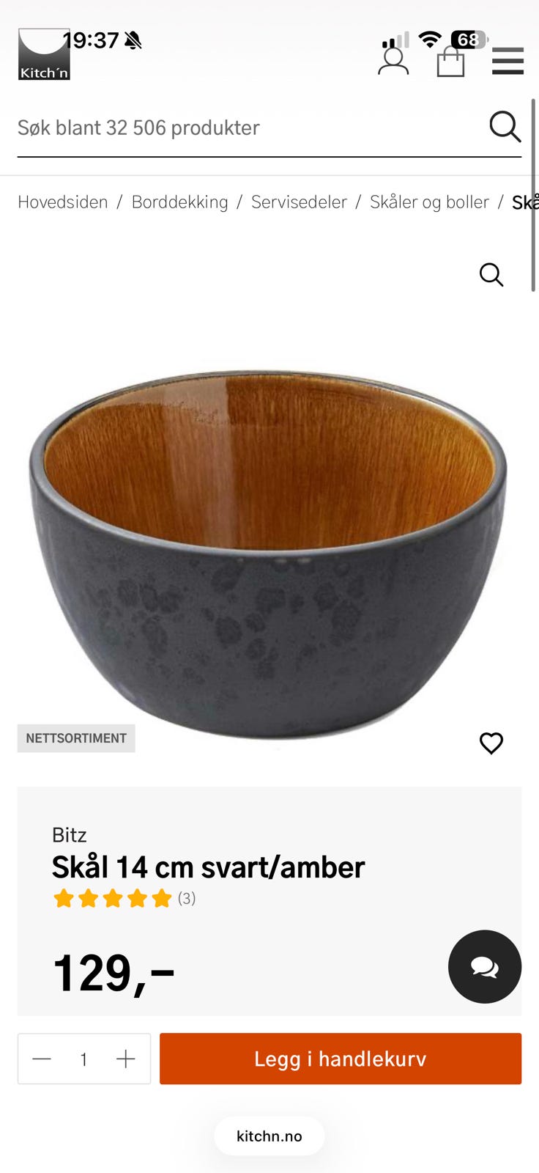Viewport: 539px width, 1173px height.
Task: Tap the bowl product image
Action: click(x=268, y=554)
